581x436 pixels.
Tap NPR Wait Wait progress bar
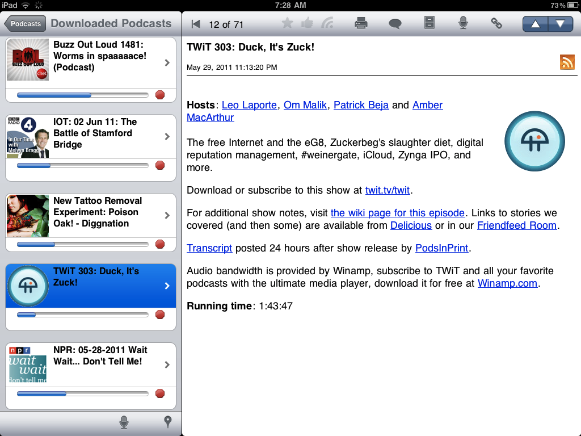[x=83, y=394]
